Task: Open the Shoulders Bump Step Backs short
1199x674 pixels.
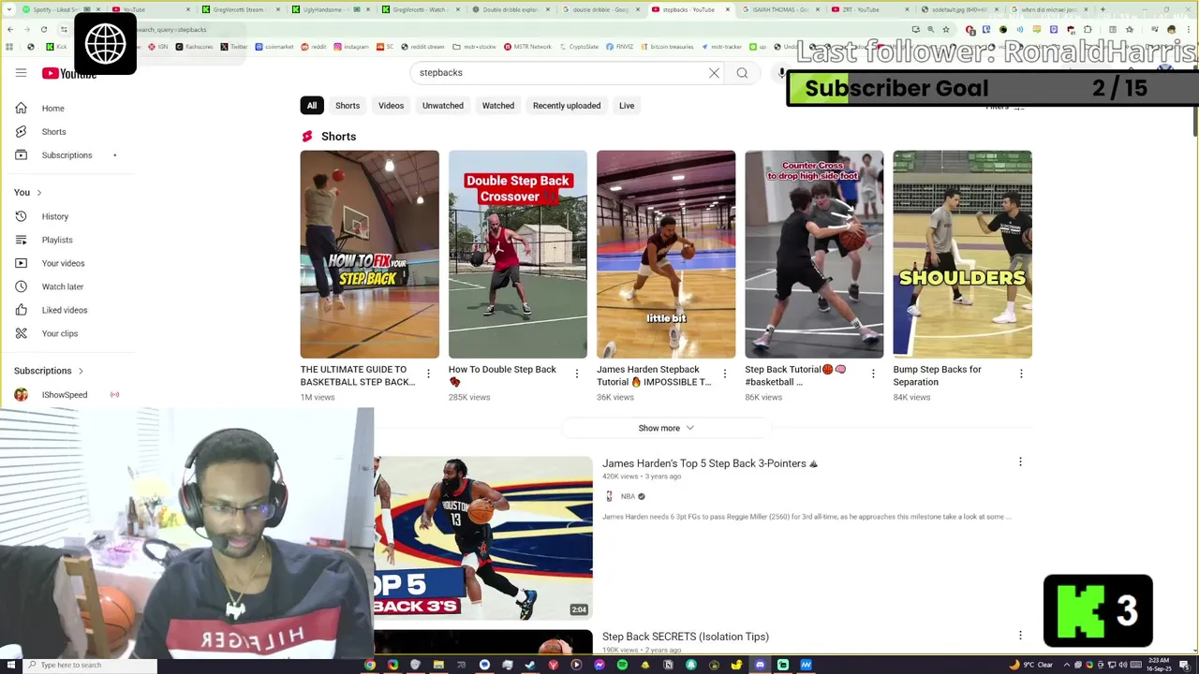Action: coord(962,255)
